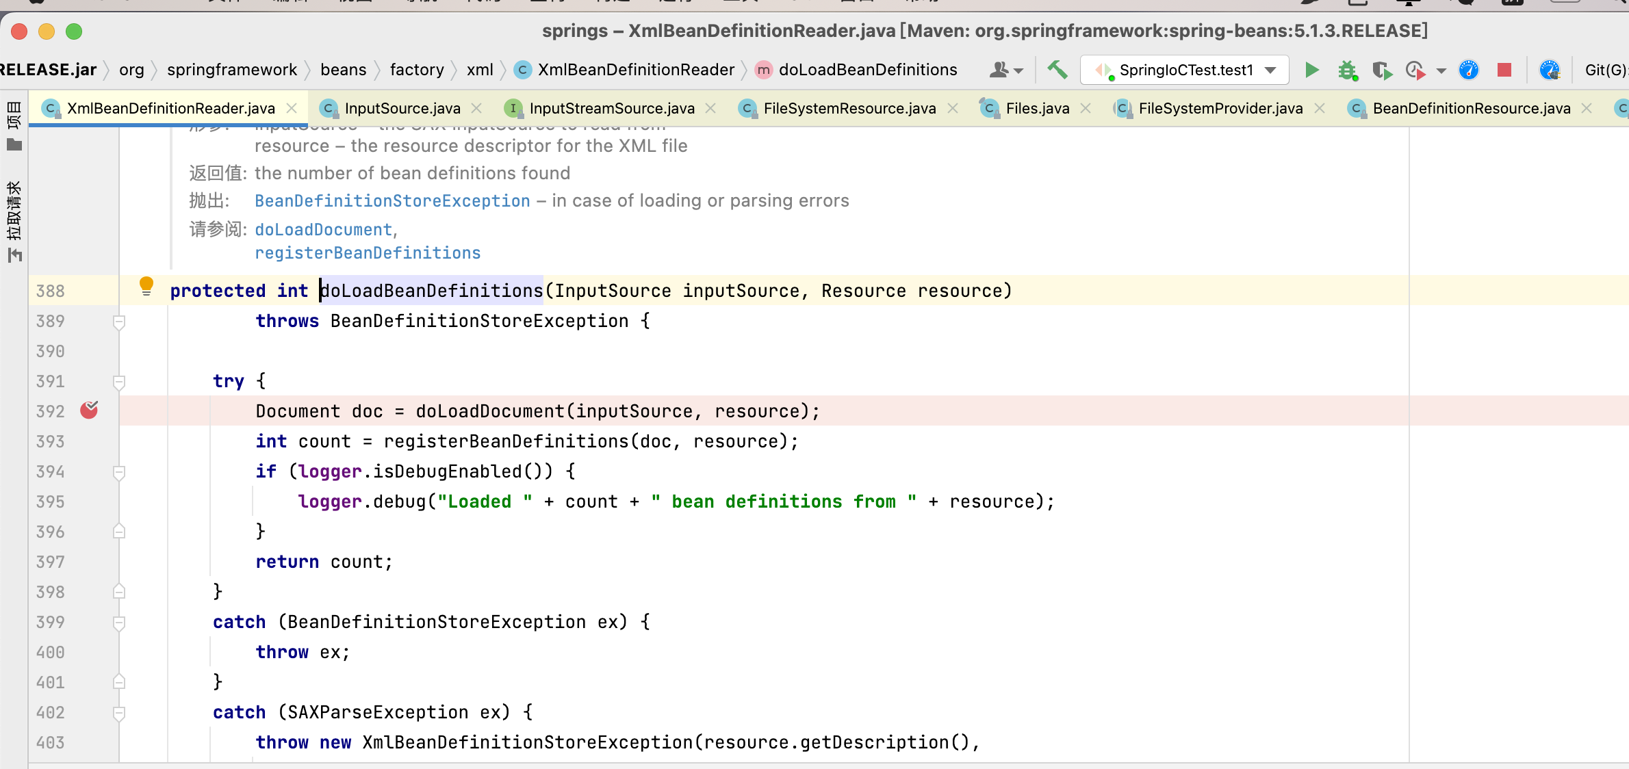This screenshot has height=769, width=1629.
Task: Collapse the try block fold at line 391
Action: (119, 382)
